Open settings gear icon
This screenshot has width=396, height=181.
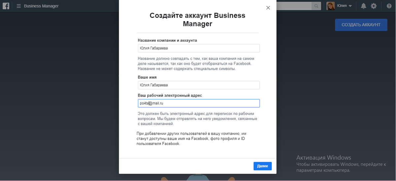tap(374, 6)
